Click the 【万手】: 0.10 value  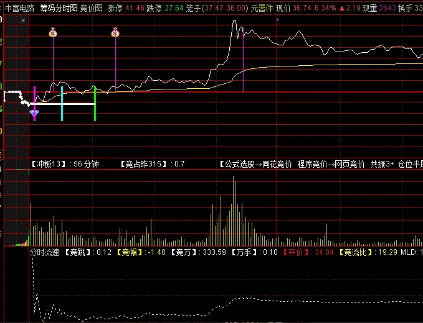tap(254, 252)
